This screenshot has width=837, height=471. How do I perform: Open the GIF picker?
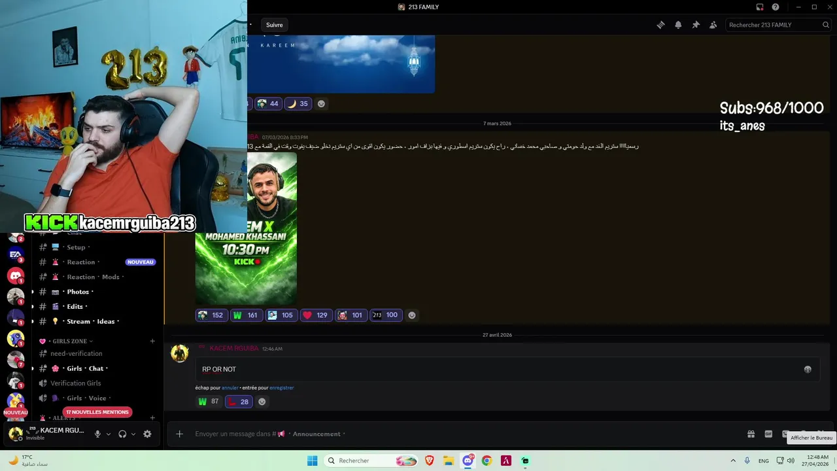[768, 434]
